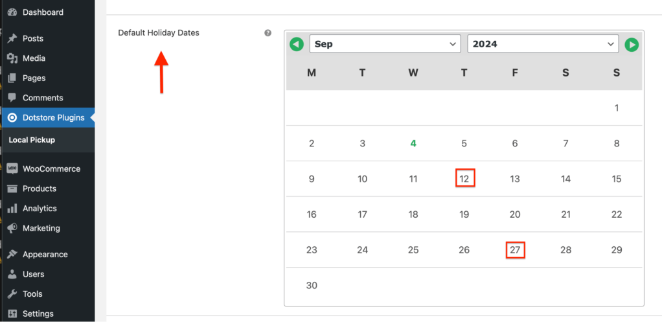662x322 pixels.
Task: Click the Comments bubble icon
Action: pyautogui.click(x=12, y=98)
